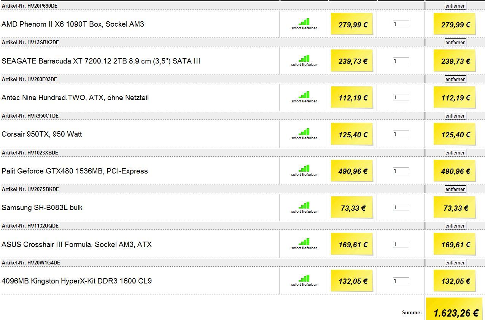Click quantity field of Palit Geforce GTX480
This screenshot has width=485, height=320.
coord(401,171)
